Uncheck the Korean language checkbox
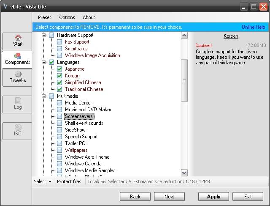The height and width of the screenshot is (206, 270). coord(59,76)
